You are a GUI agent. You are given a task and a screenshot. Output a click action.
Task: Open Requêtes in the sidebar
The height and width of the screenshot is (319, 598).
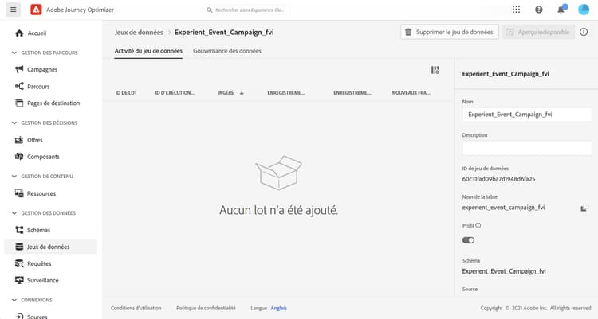[39, 263]
